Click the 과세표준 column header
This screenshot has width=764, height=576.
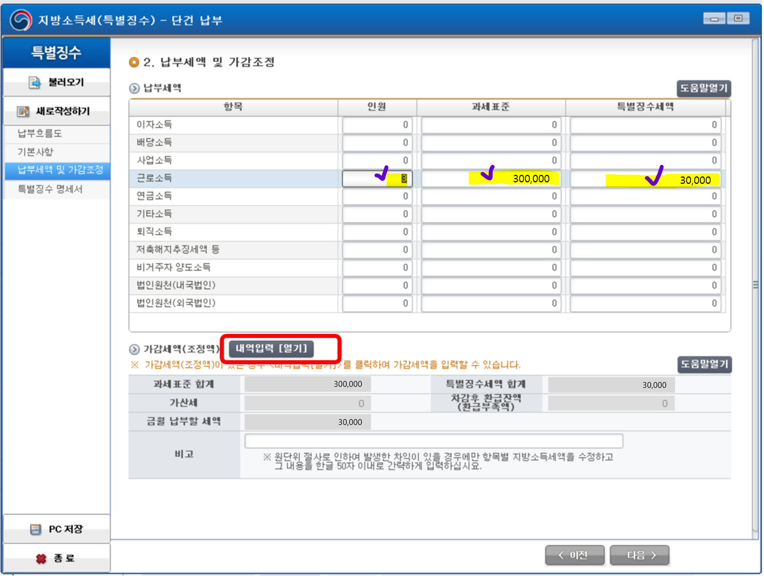(x=491, y=107)
